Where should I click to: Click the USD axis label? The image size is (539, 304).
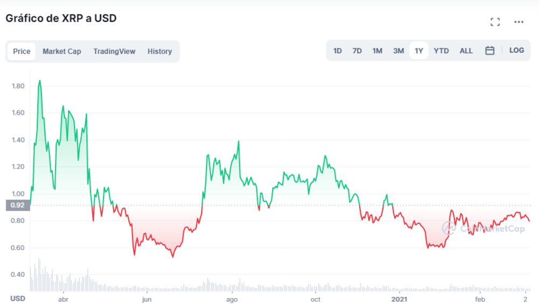[x=18, y=299]
